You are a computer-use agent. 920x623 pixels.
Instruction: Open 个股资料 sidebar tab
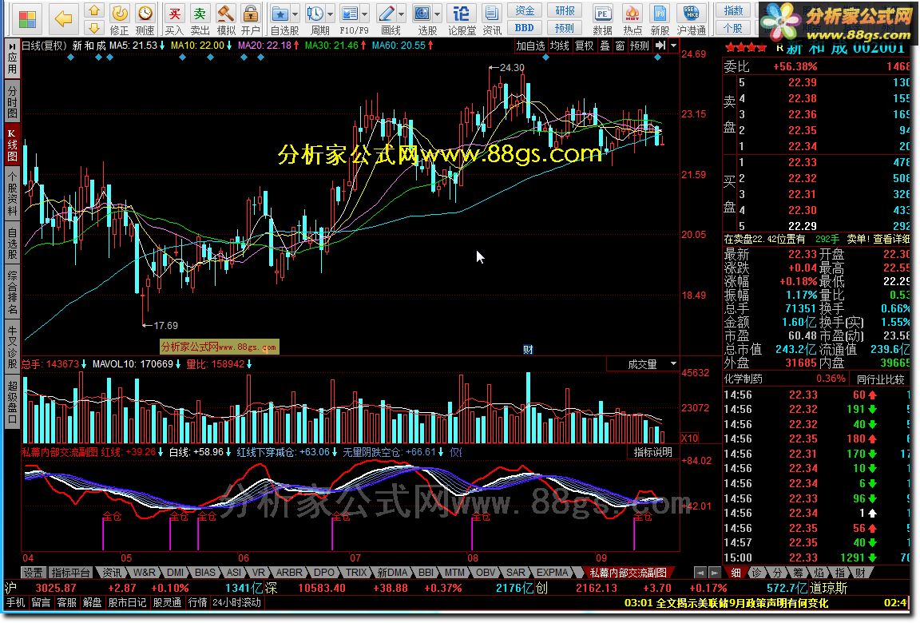(12, 193)
